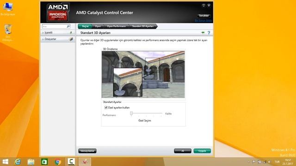Select the Standart 3D Ayarları breadcrumb tab
The image size is (296, 166).
(x=143, y=26)
